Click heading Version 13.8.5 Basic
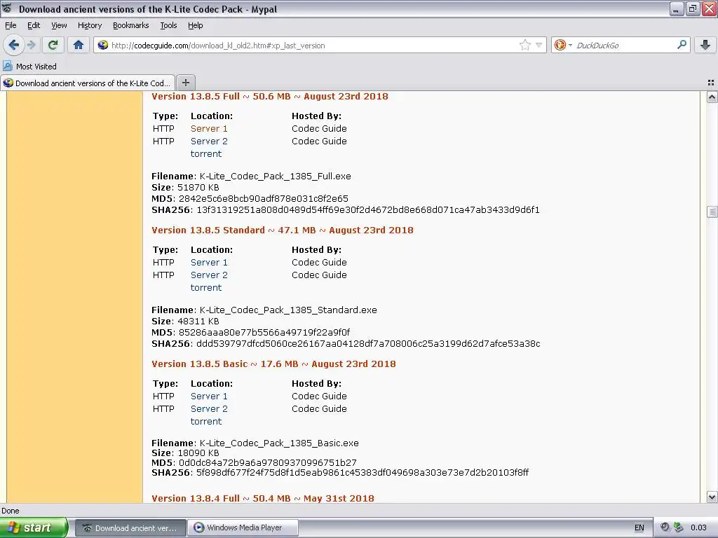 [274, 364]
